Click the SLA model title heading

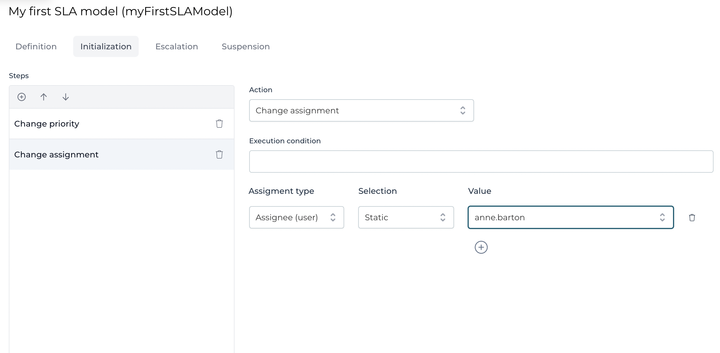pos(120,11)
